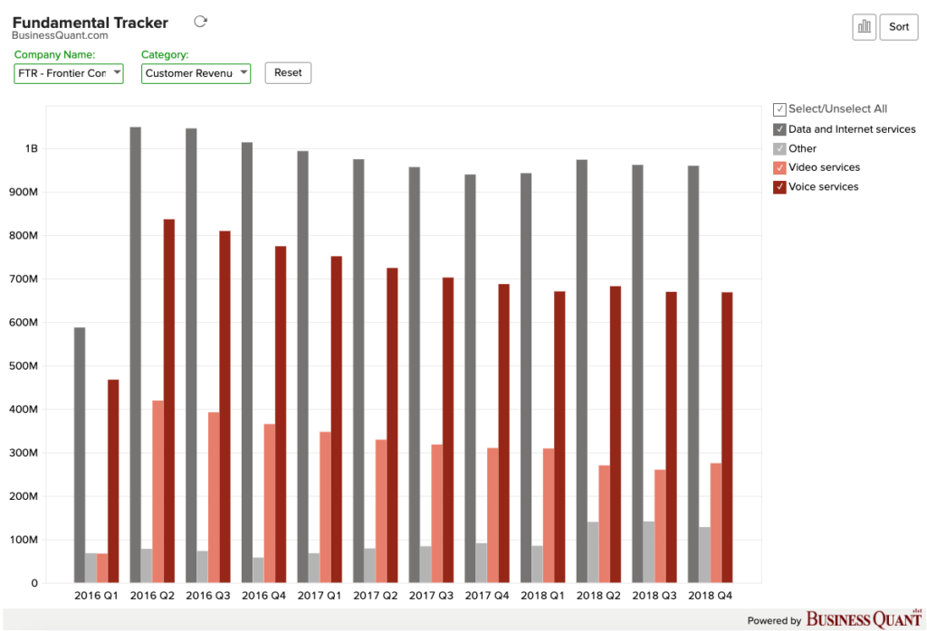
Task: Click the 2018 Q3 Other revenue bar
Action: [648, 552]
